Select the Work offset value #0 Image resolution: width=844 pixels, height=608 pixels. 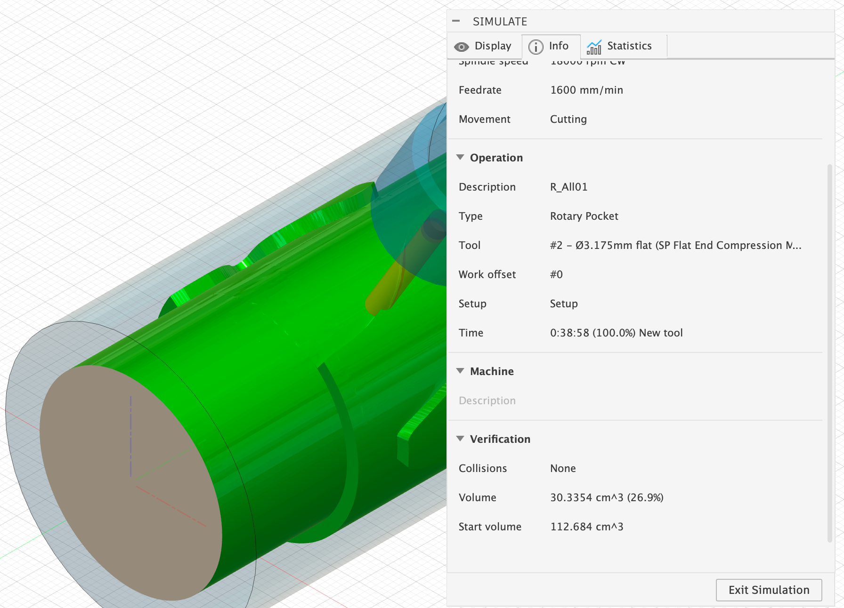[556, 274]
